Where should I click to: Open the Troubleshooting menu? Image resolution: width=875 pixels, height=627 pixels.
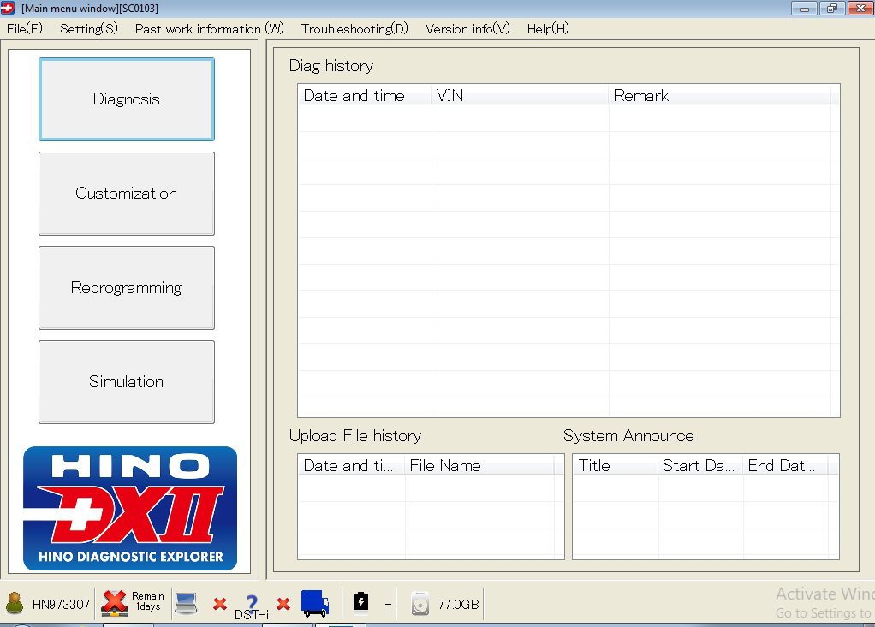pyautogui.click(x=354, y=28)
